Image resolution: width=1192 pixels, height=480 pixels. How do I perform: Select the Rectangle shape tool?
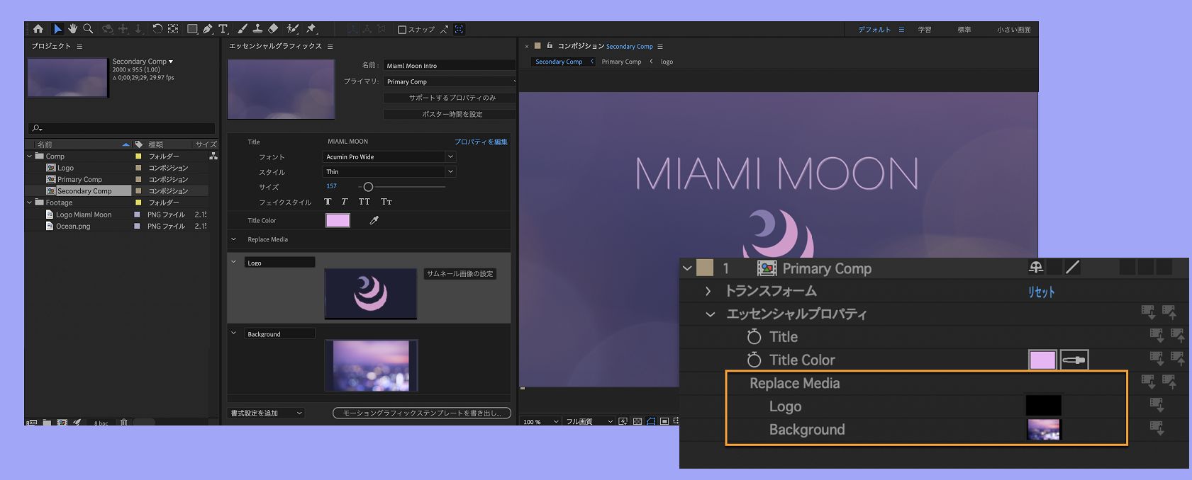(192, 29)
